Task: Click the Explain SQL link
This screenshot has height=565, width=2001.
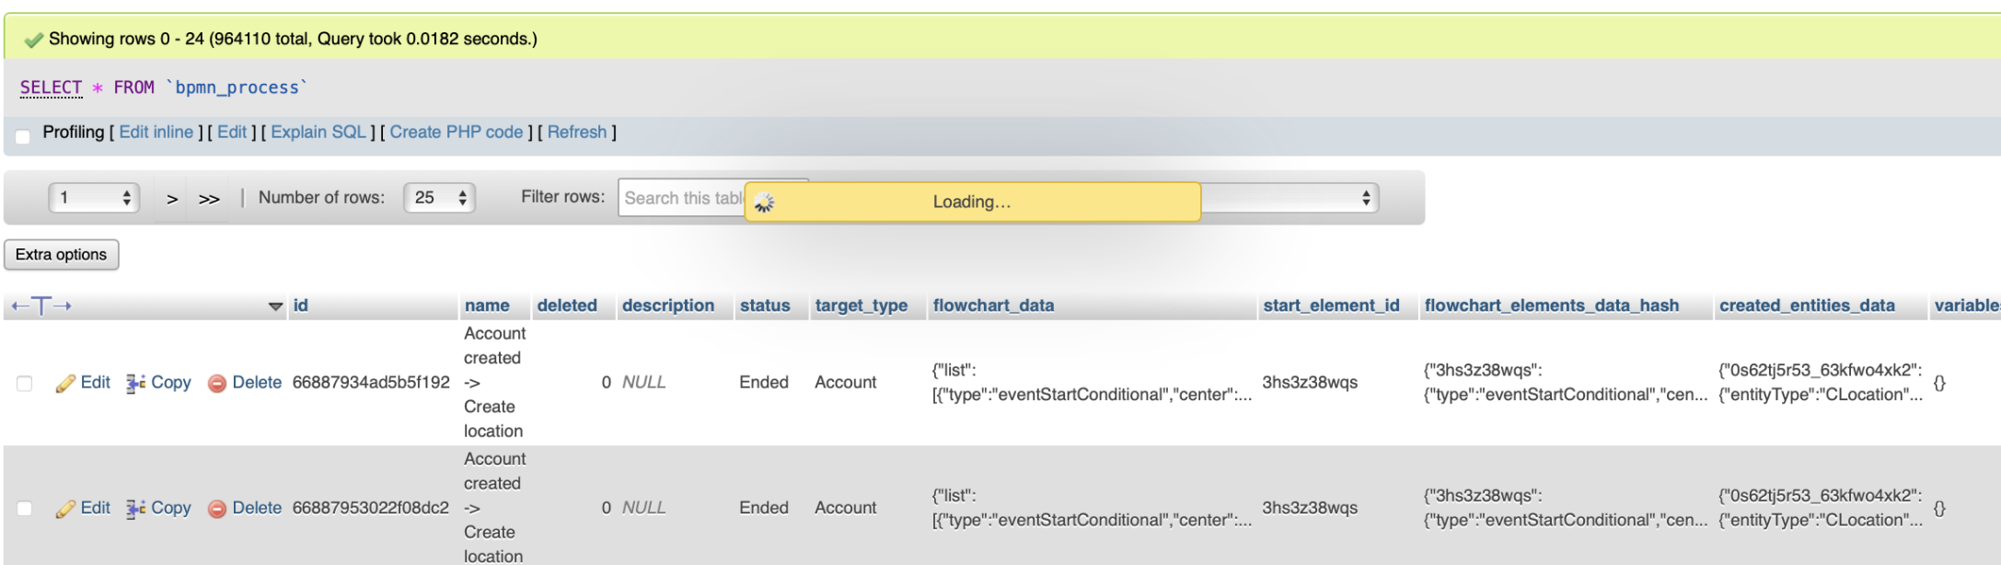Action: [318, 133]
